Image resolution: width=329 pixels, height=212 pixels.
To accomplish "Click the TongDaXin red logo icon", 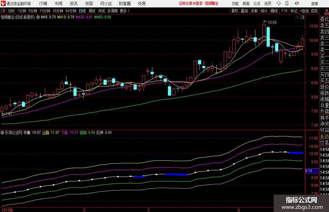I will tap(3, 3).
